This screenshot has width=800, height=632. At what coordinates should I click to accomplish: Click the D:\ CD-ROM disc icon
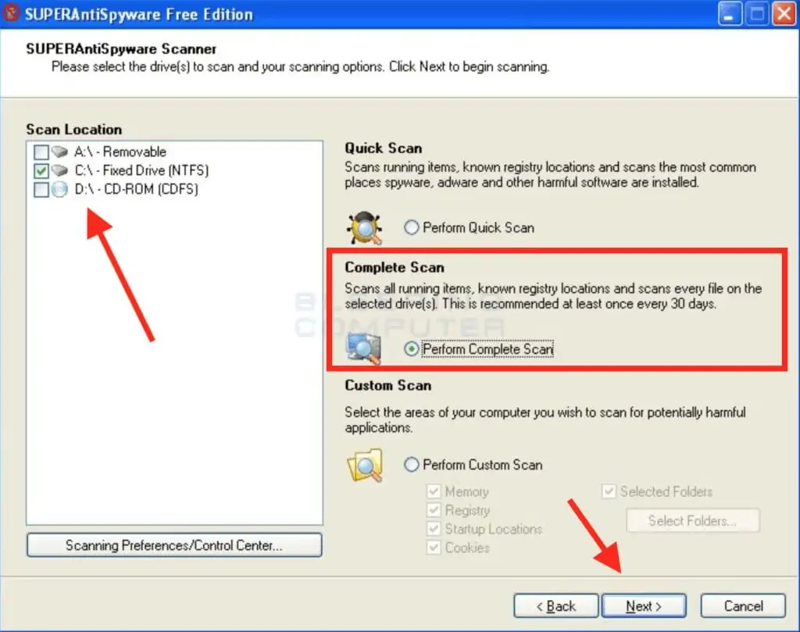click(x=59, y=189)
